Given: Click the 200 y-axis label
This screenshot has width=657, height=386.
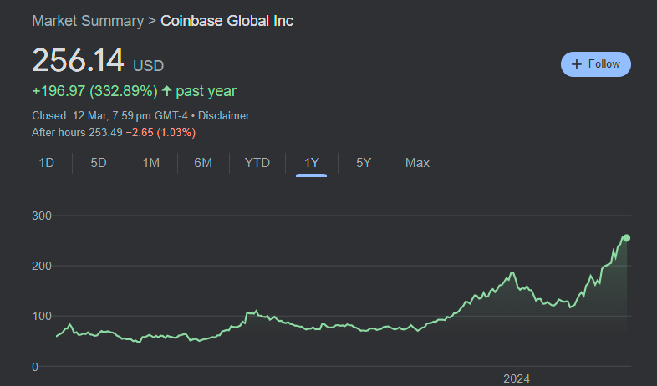Looking at the screenshot, I should tap(42, 267).
